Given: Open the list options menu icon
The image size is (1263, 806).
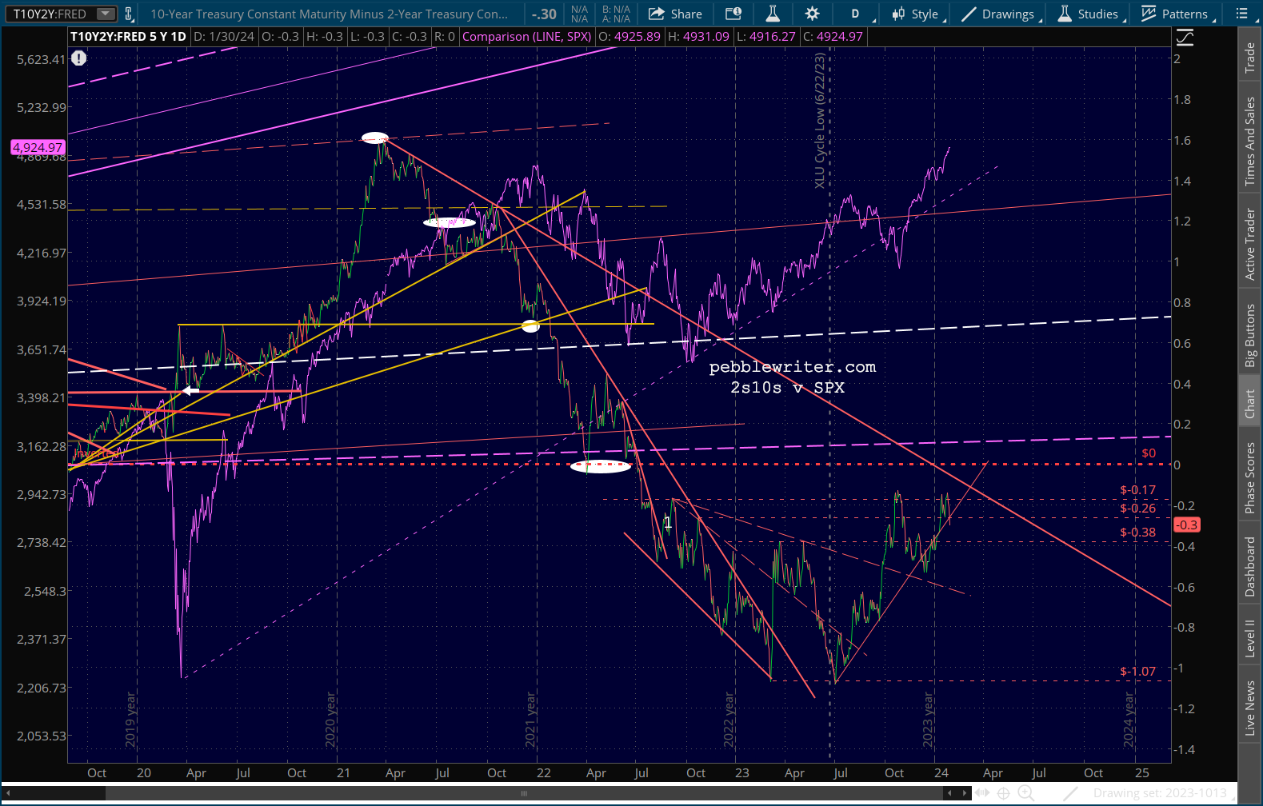Looking at the screenshot, I should point(1241,14).
